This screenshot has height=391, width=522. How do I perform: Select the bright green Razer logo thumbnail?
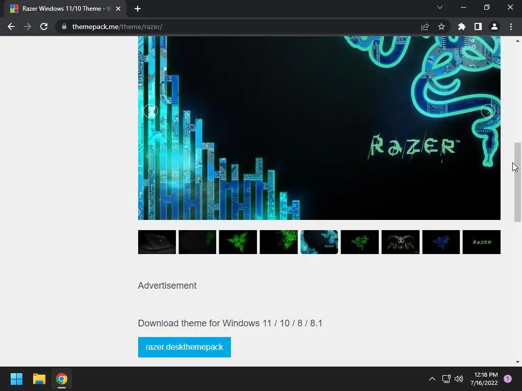(x=238, y=242)
